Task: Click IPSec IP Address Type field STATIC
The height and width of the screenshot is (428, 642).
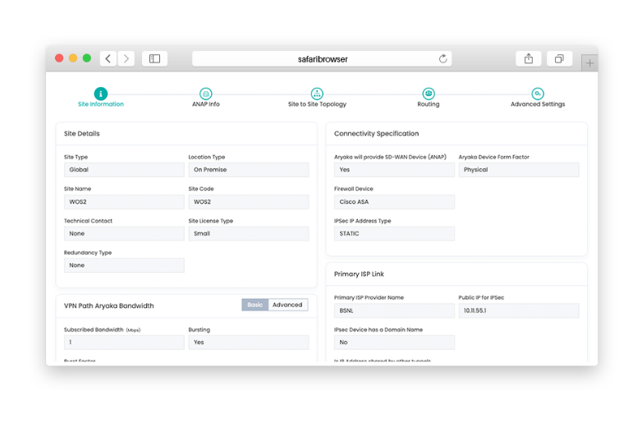Action: pos(394,233)
